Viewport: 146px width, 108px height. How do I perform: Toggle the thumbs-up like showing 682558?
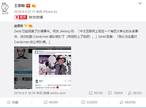click(x=128, y=102)
